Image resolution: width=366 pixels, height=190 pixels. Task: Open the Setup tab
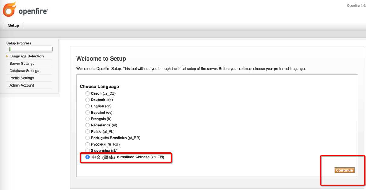pos(14,25)
